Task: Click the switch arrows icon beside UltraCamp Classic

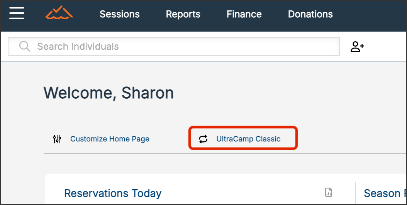Action: tap(203, 139)
